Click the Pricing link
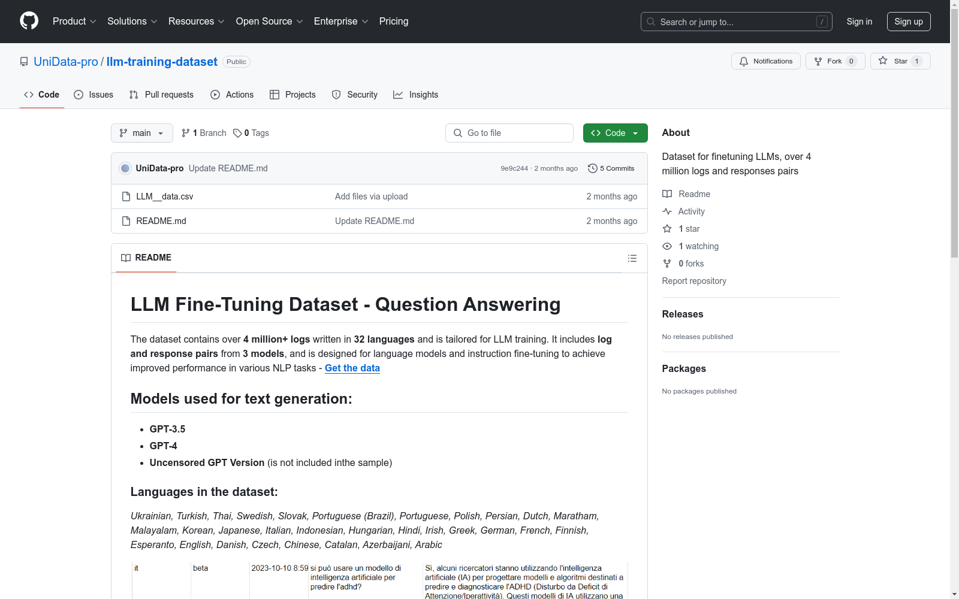The width and height of the screenshot is (959, 599). click(x=394, y=21)
